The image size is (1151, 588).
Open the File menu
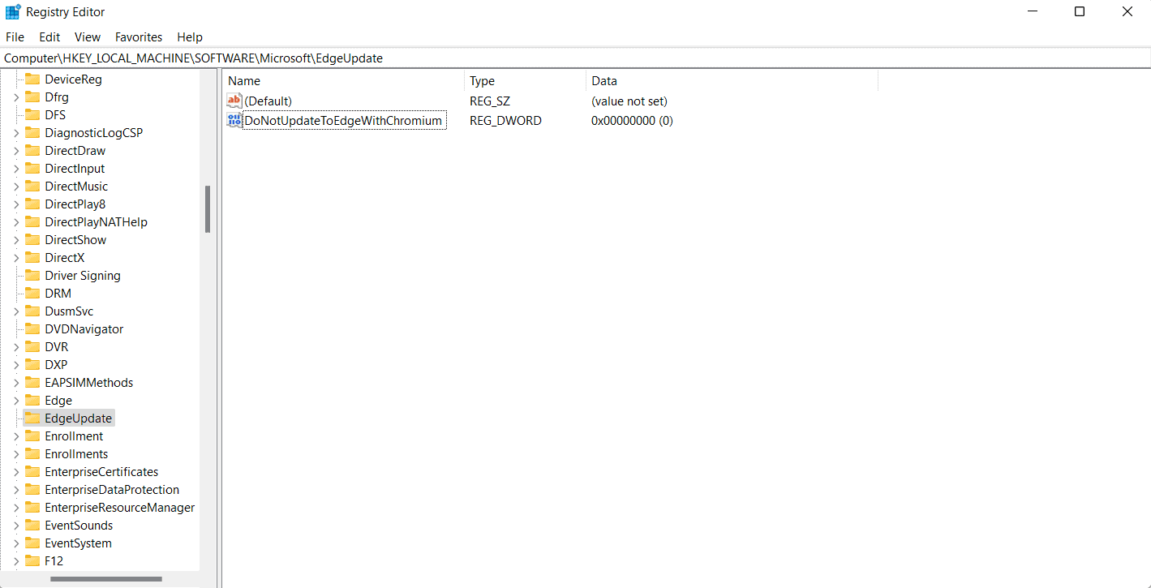(x=15, y=37)
